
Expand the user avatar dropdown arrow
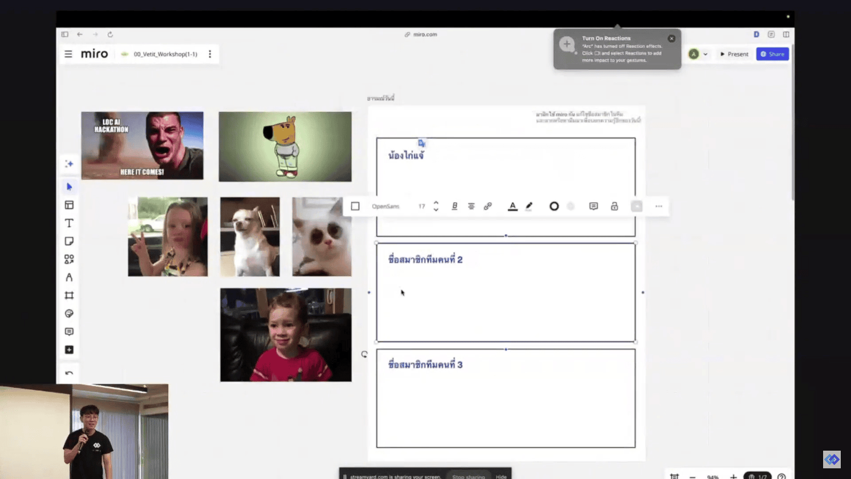pyautogui.click(x=705, y=54)
